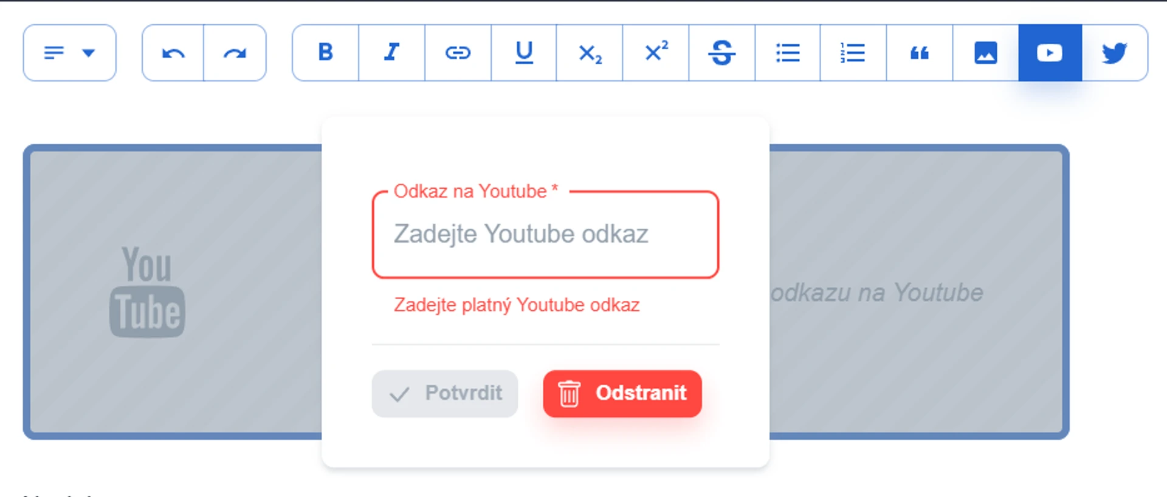Insert a block quote
Image resolution: width=1167 pixels, height=497 pixels.
click(x=920, y=53)
